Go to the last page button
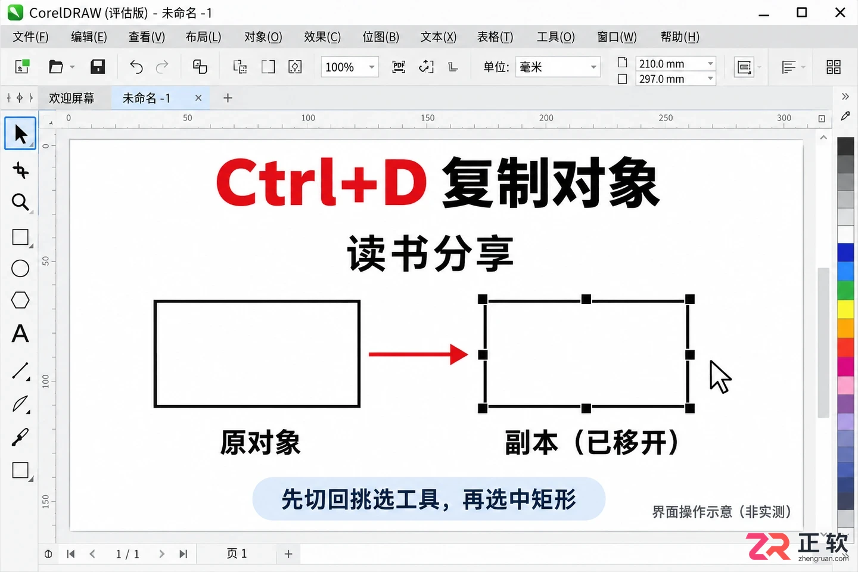858x572 pixels. pyautogui.click(x=184, y=554)
